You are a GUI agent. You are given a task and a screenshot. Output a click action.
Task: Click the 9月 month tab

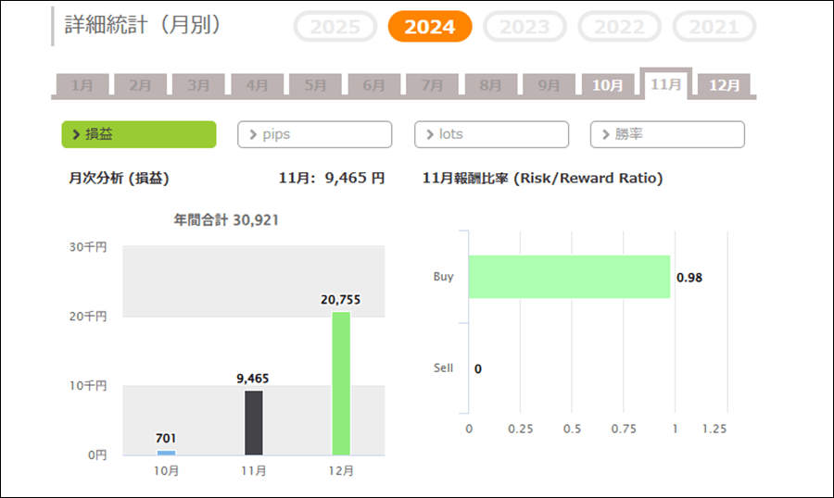pos(550,85)
